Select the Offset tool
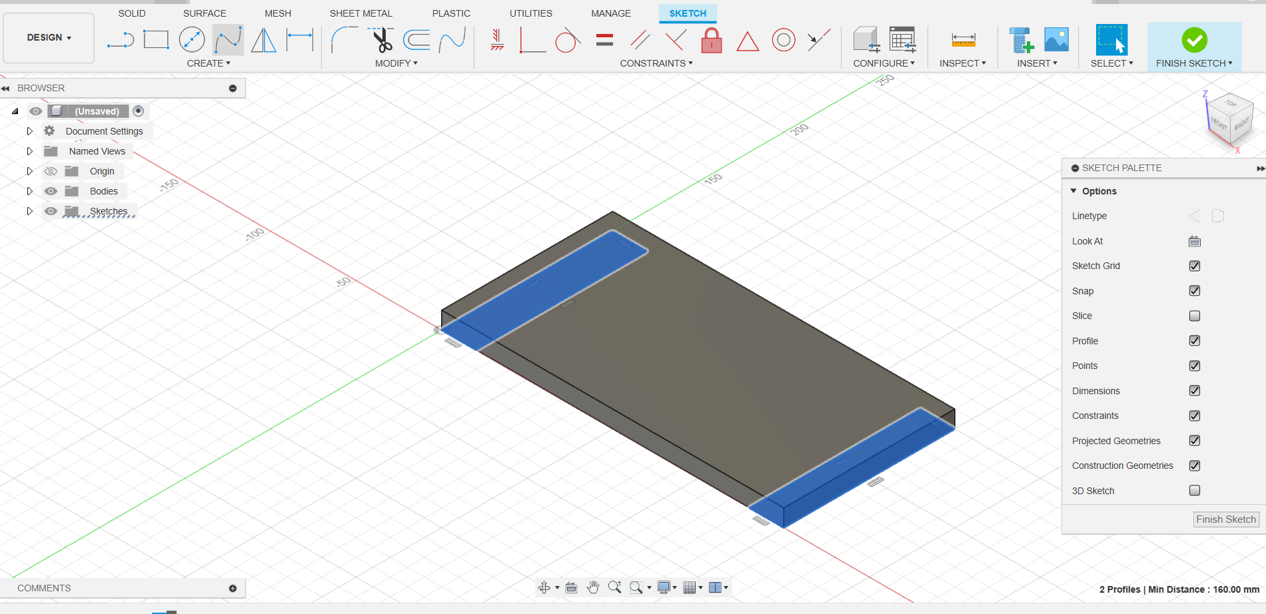Viewport: 1266px width, 614px height. [x=417, y=40]
